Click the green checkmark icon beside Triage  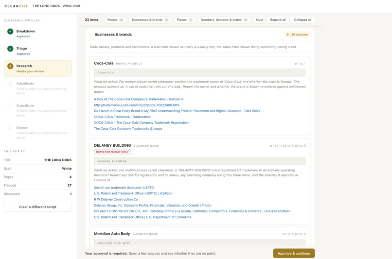[10, 49]
